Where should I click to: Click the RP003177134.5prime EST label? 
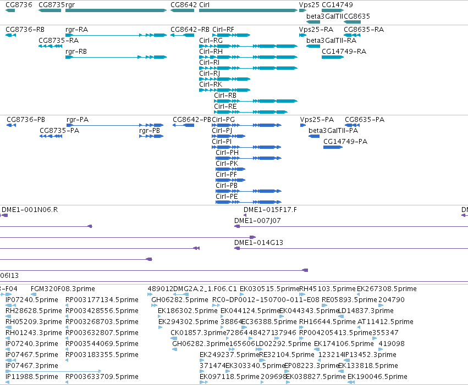pos(102,300)
